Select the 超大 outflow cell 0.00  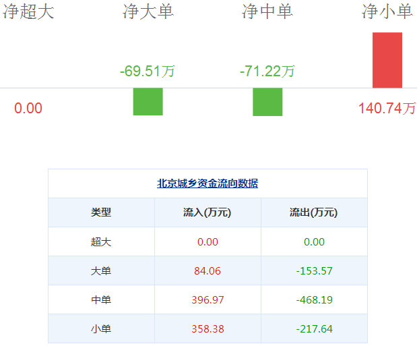(x=314, y=242)
